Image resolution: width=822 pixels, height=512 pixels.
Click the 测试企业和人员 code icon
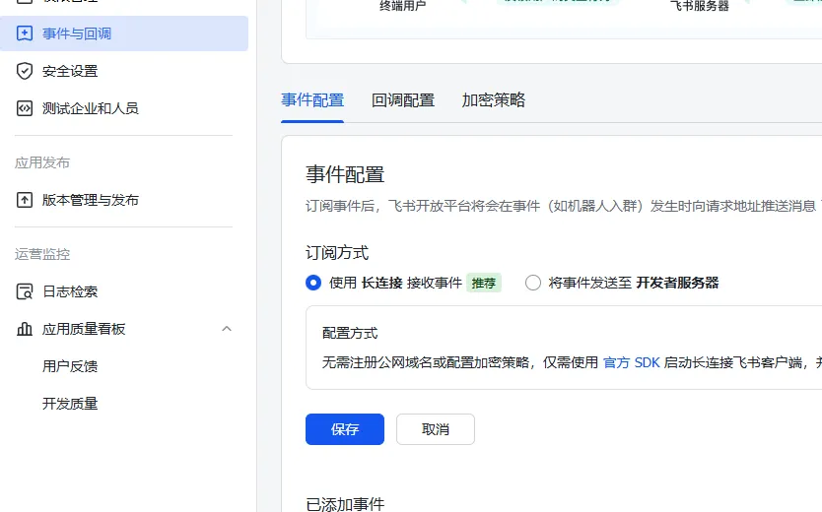click(24, 108)
